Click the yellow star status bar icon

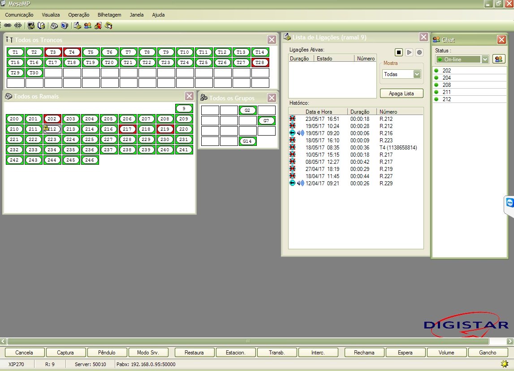click(x=505, y=363)
